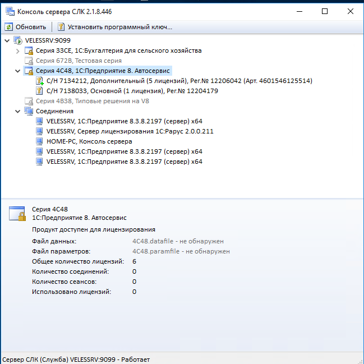Click monitor icon of second 1С:Предприятие 8.3.8.2197 connection

pos(39,151)
